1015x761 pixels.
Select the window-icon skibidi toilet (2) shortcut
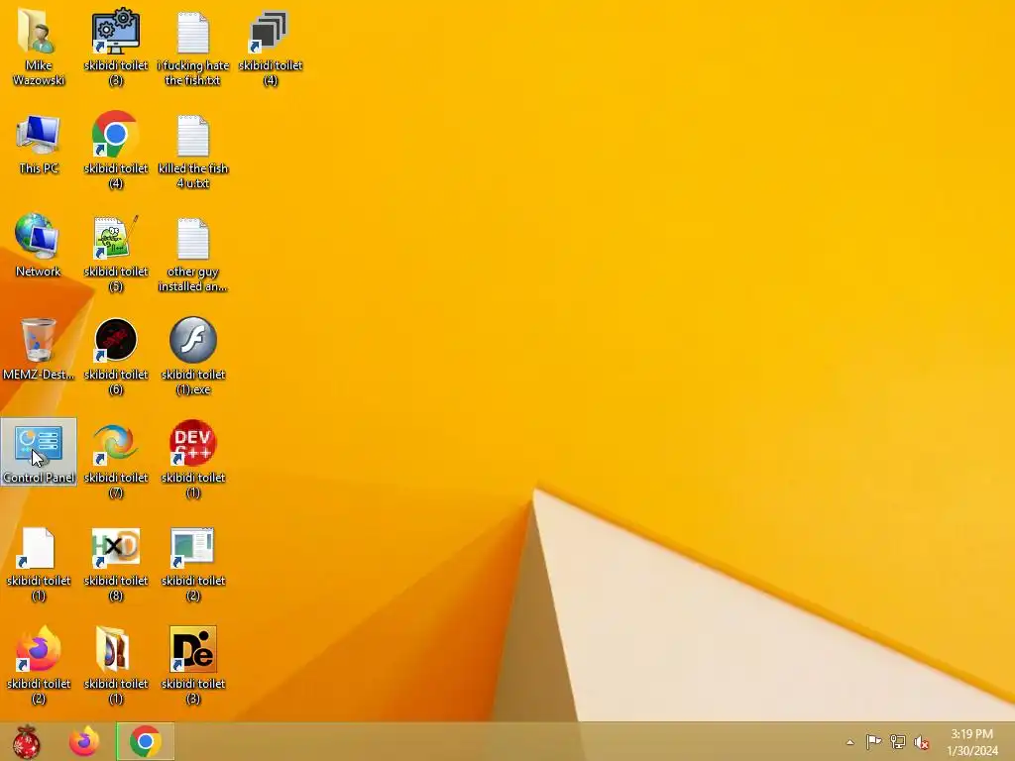click(x=193, y=564)
